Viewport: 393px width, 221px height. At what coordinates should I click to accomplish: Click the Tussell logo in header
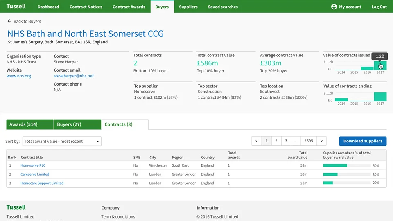pos(16,6)
